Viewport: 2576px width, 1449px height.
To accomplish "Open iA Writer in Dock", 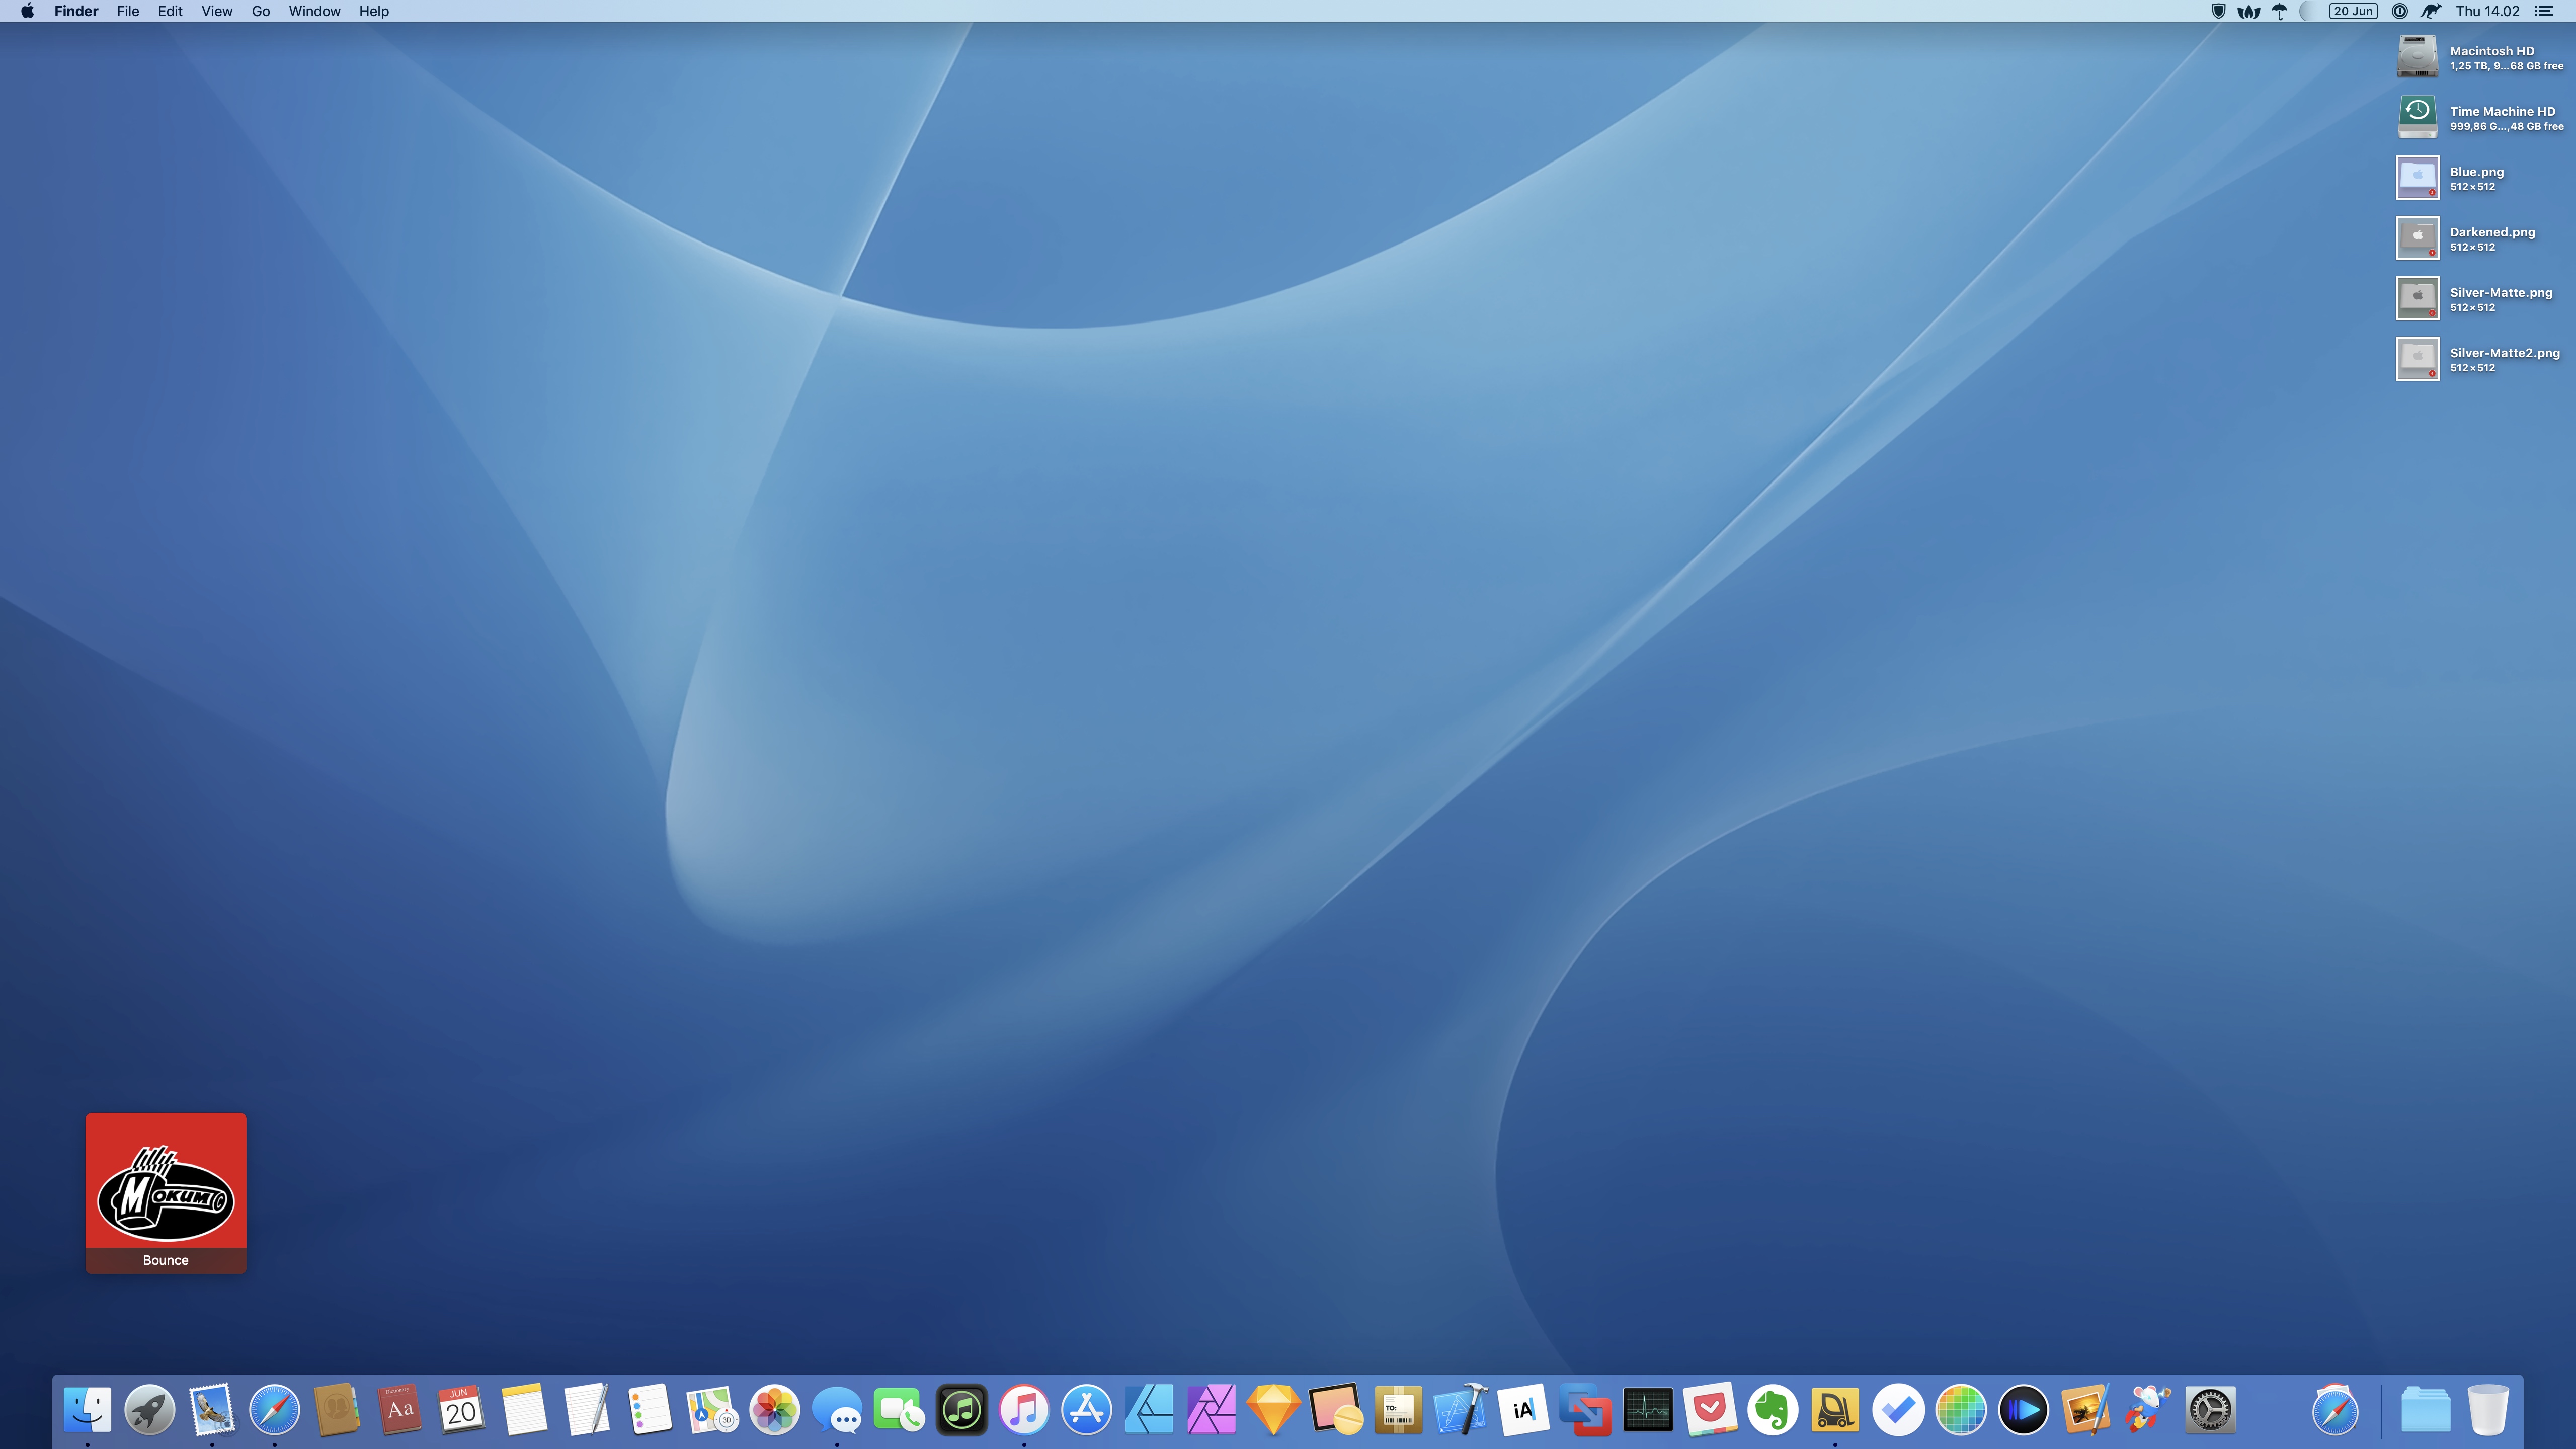I will click(x=1523, y=1410).
